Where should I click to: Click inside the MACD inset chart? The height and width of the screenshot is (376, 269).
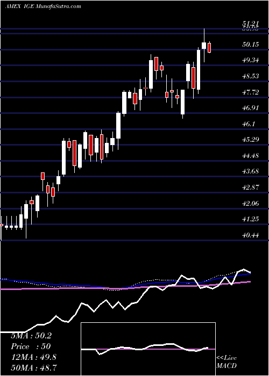(x=148, y=349)
